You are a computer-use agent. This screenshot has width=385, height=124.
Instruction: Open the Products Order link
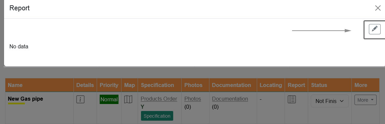point(159,99)
